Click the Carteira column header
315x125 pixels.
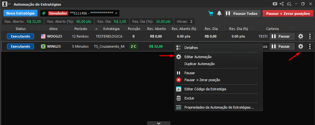pos(272,29)
